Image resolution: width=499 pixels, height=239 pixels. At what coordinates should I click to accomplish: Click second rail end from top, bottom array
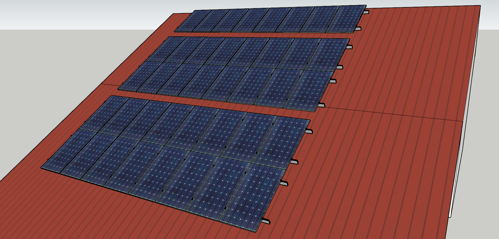[x=294, y=162]
